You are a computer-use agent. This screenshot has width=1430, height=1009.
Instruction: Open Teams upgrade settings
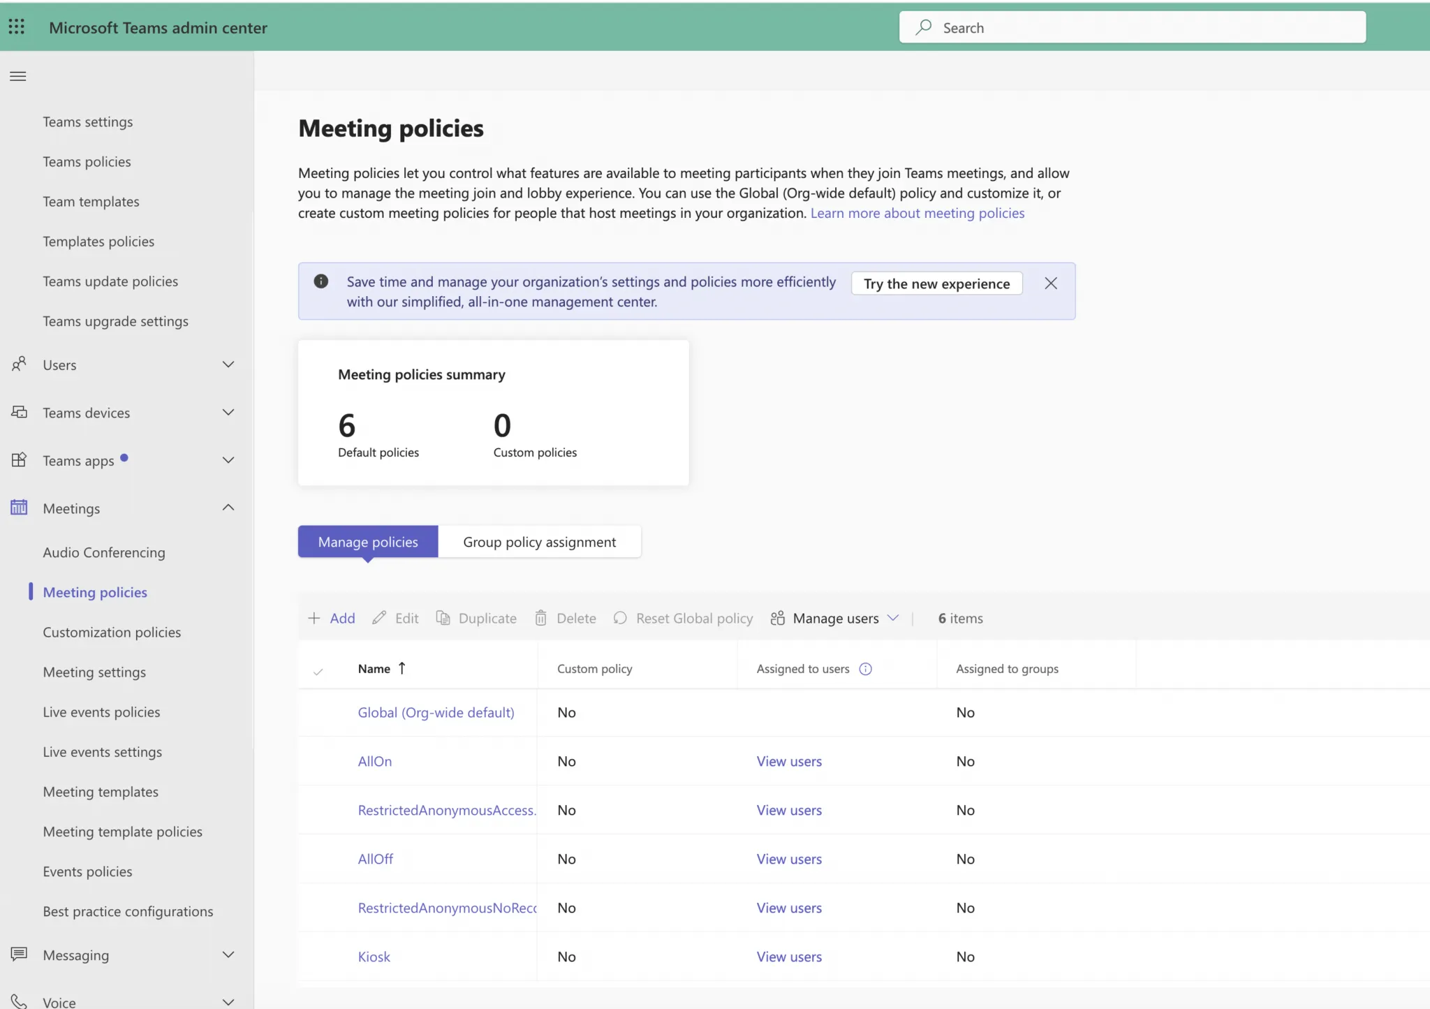click(x=116, y=321)
